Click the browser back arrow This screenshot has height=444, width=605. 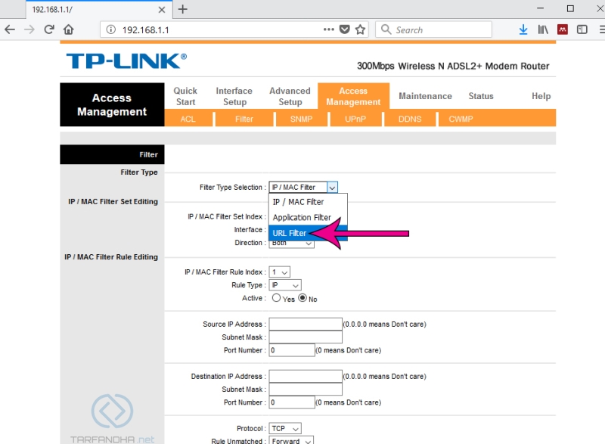click(10, 29)
